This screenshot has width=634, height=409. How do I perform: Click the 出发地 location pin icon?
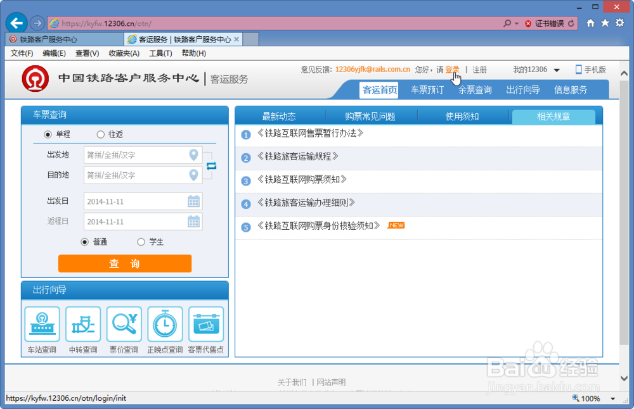[193, 154]
